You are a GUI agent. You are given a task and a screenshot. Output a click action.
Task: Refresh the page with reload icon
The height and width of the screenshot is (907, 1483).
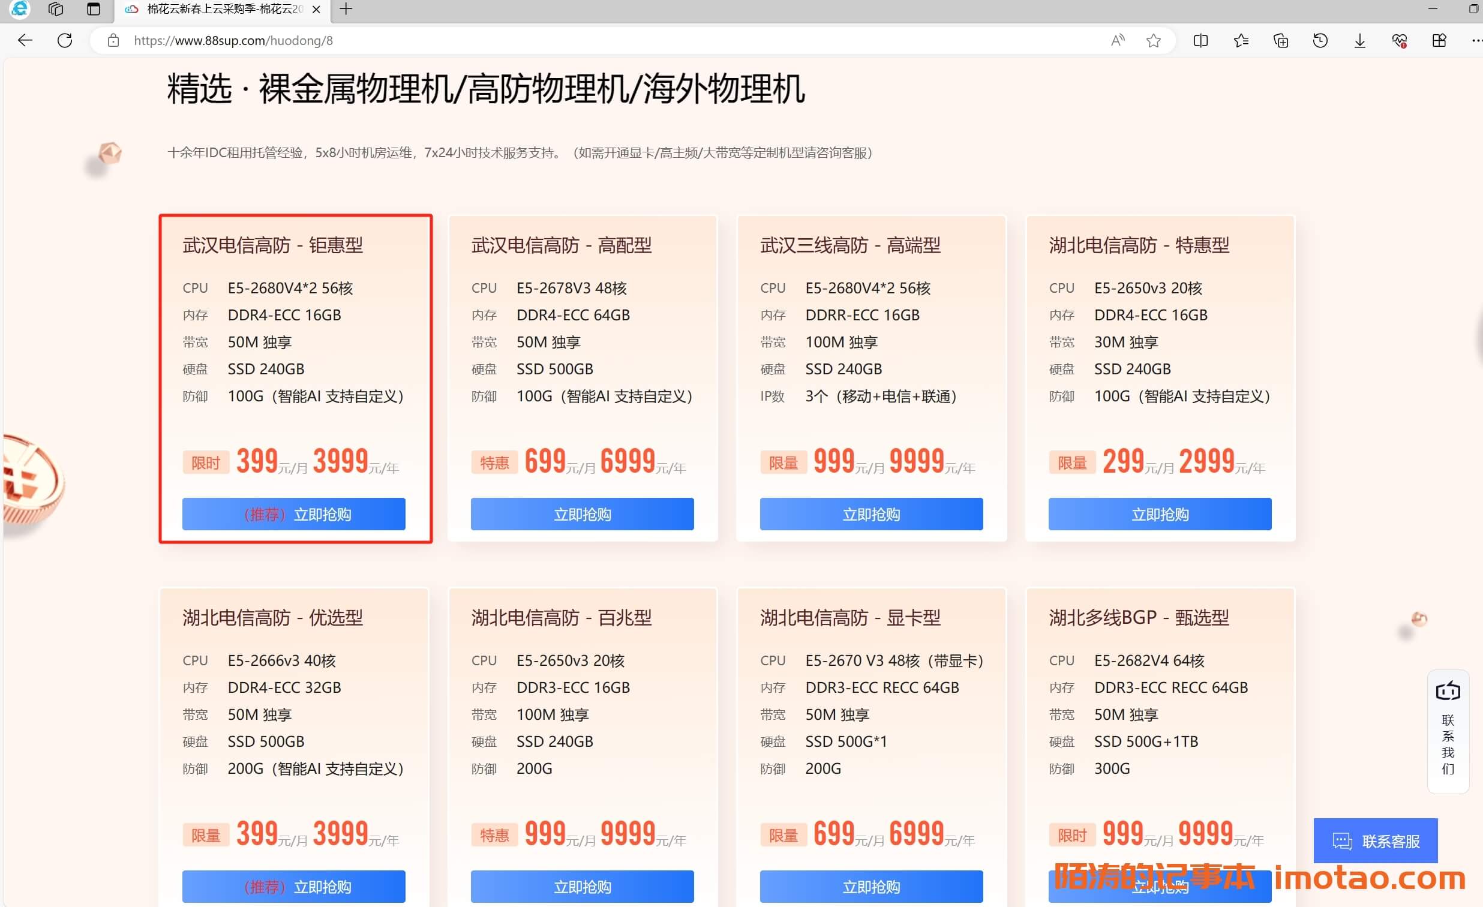64,40
